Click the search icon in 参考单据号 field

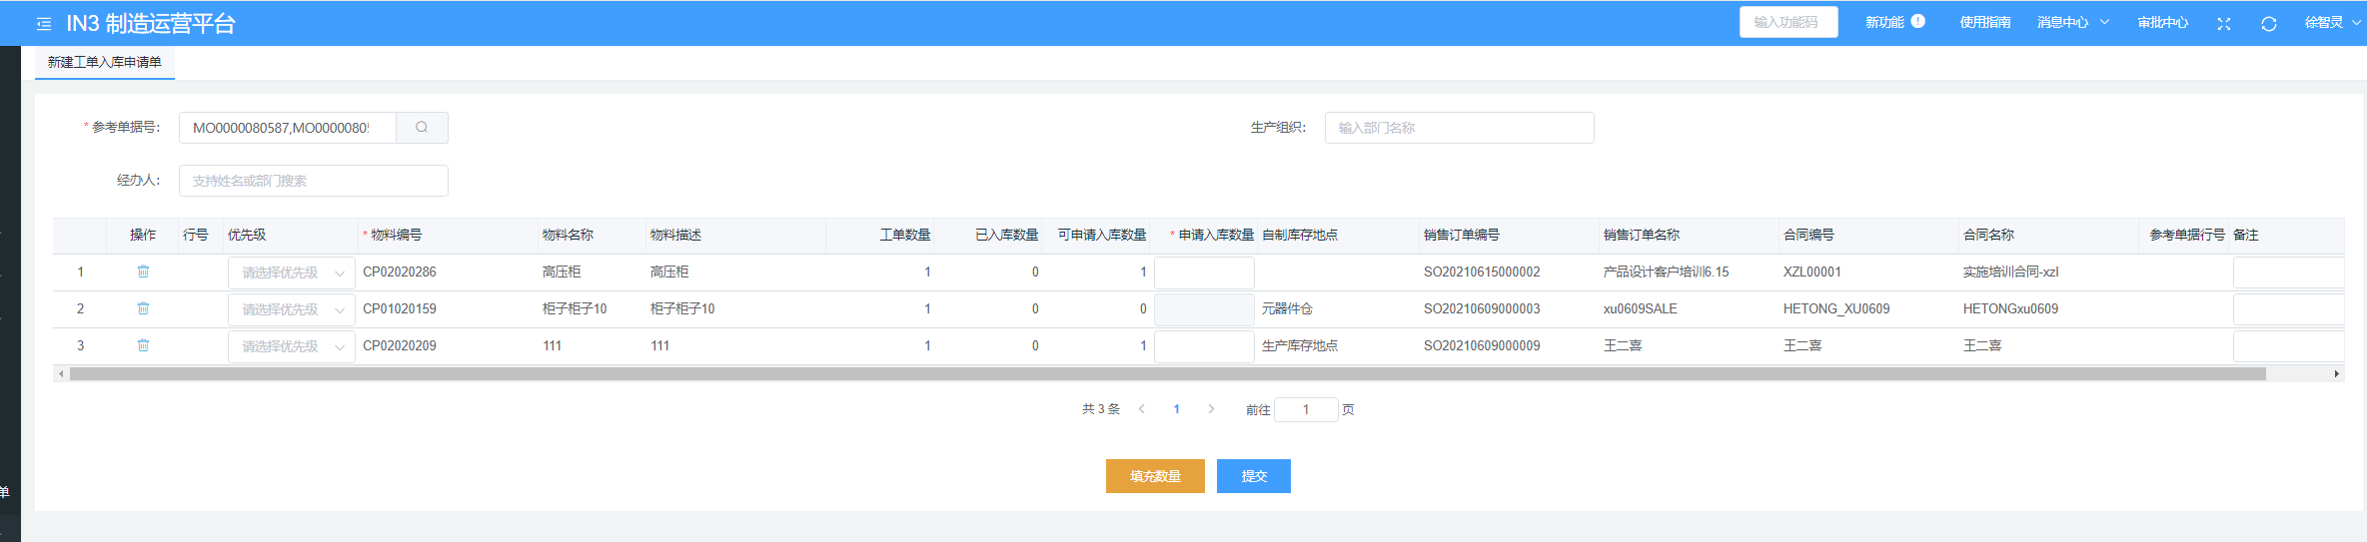point(422,128)
